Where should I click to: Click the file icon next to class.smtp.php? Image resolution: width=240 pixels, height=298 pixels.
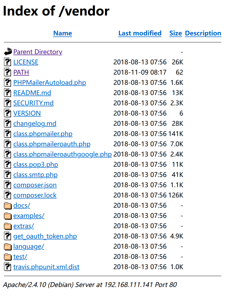click(x=8, y=175)
